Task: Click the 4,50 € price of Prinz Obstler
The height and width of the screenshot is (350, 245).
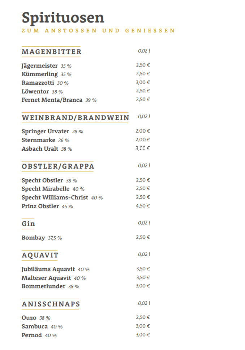Action: (143, 206)
